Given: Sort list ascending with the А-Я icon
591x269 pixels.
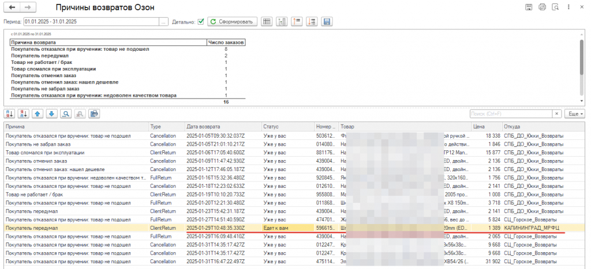Looking at the screenshot, I should [10, 113].
